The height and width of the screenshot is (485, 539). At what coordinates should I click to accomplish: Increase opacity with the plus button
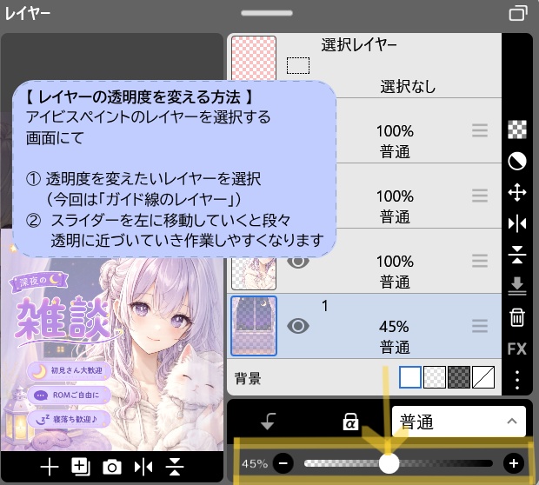point(514,463)
